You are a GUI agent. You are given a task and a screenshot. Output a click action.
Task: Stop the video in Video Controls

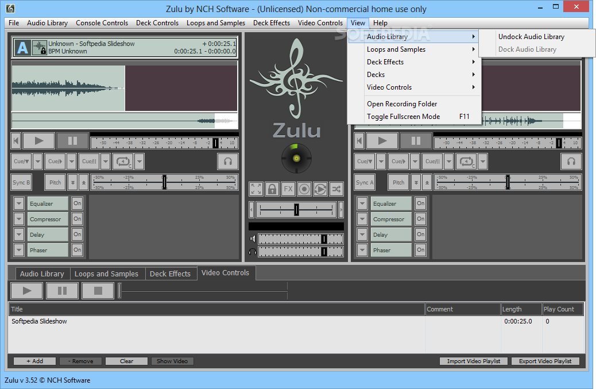[x=98, y=291]
